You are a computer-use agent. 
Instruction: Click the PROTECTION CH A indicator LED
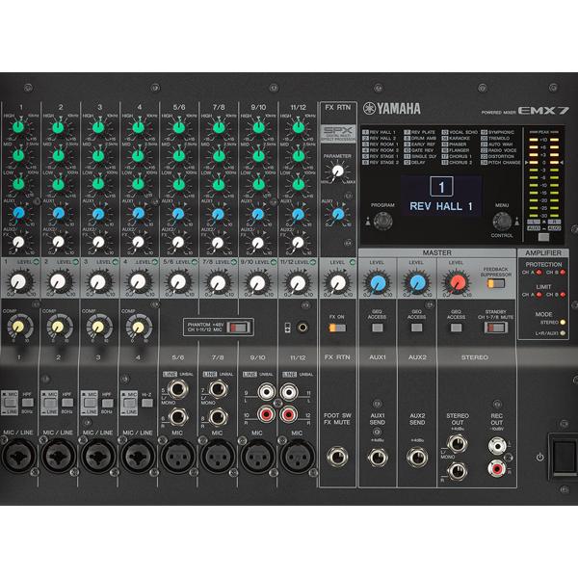point(539,273)
